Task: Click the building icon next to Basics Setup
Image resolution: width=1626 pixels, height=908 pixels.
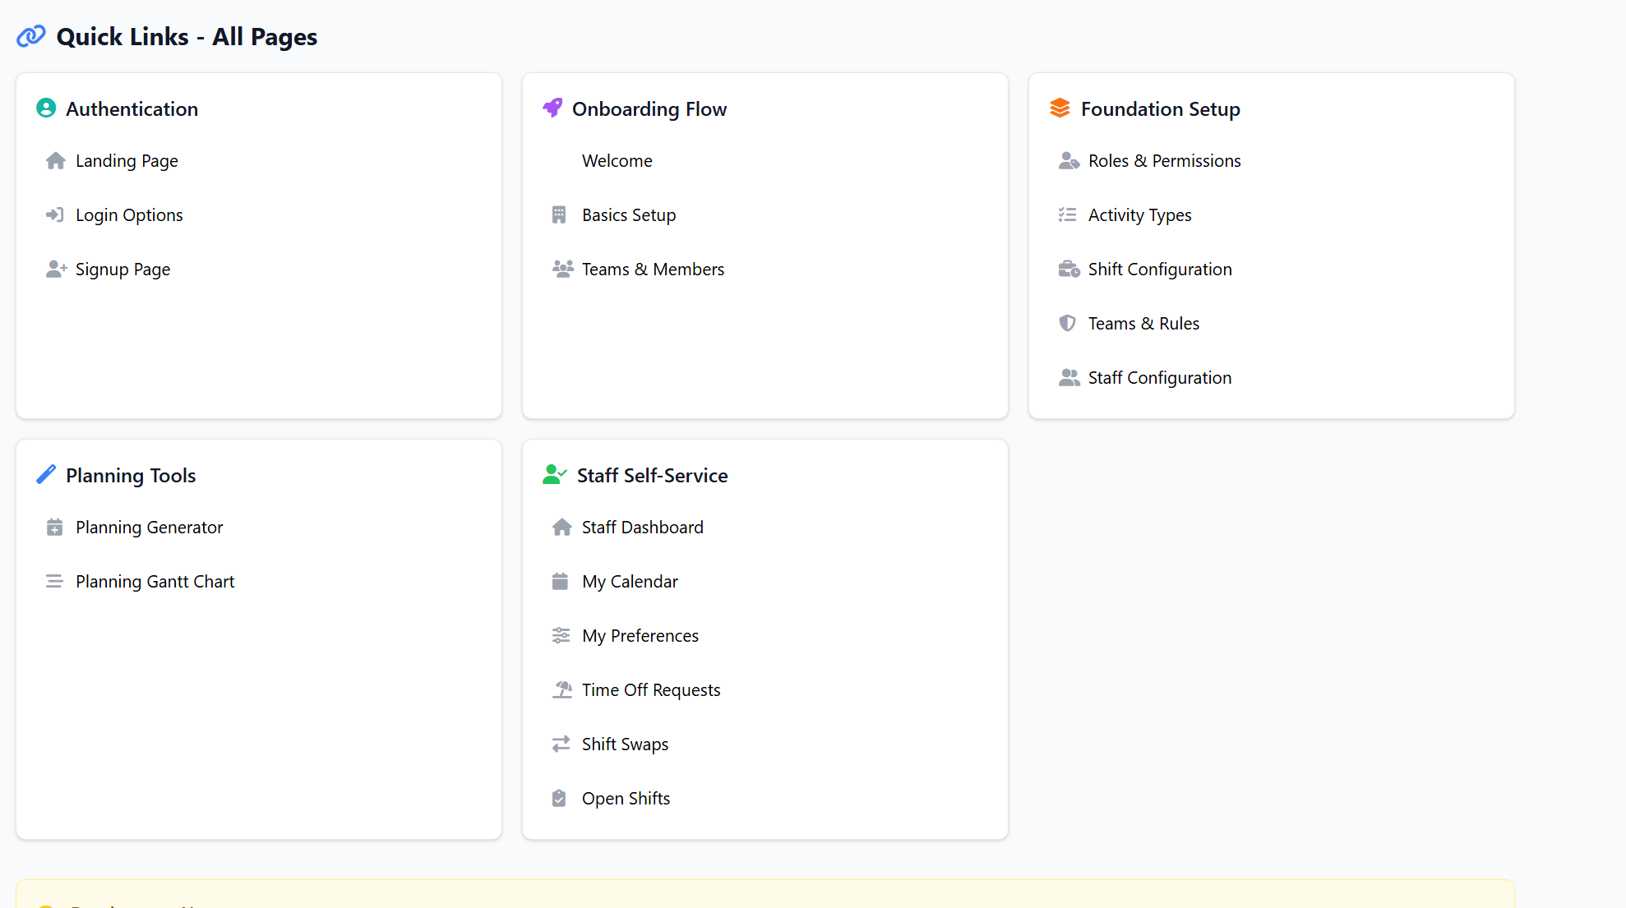Action: coord(559,215)
